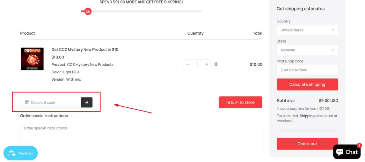Open the Shipping policy link
The height and width of the screenshot is (162, 365).
click(307, 116)
